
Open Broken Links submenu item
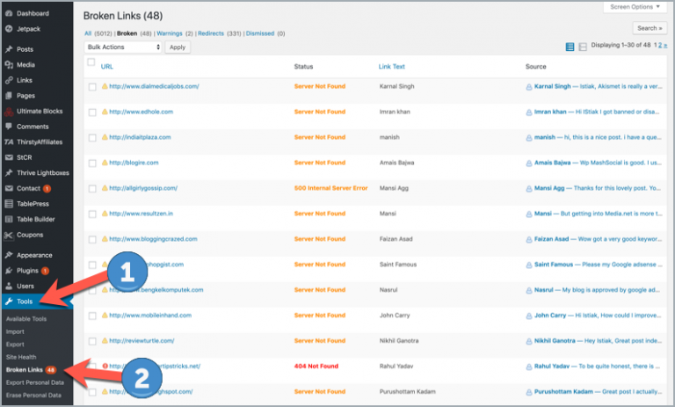coord(23,369)
